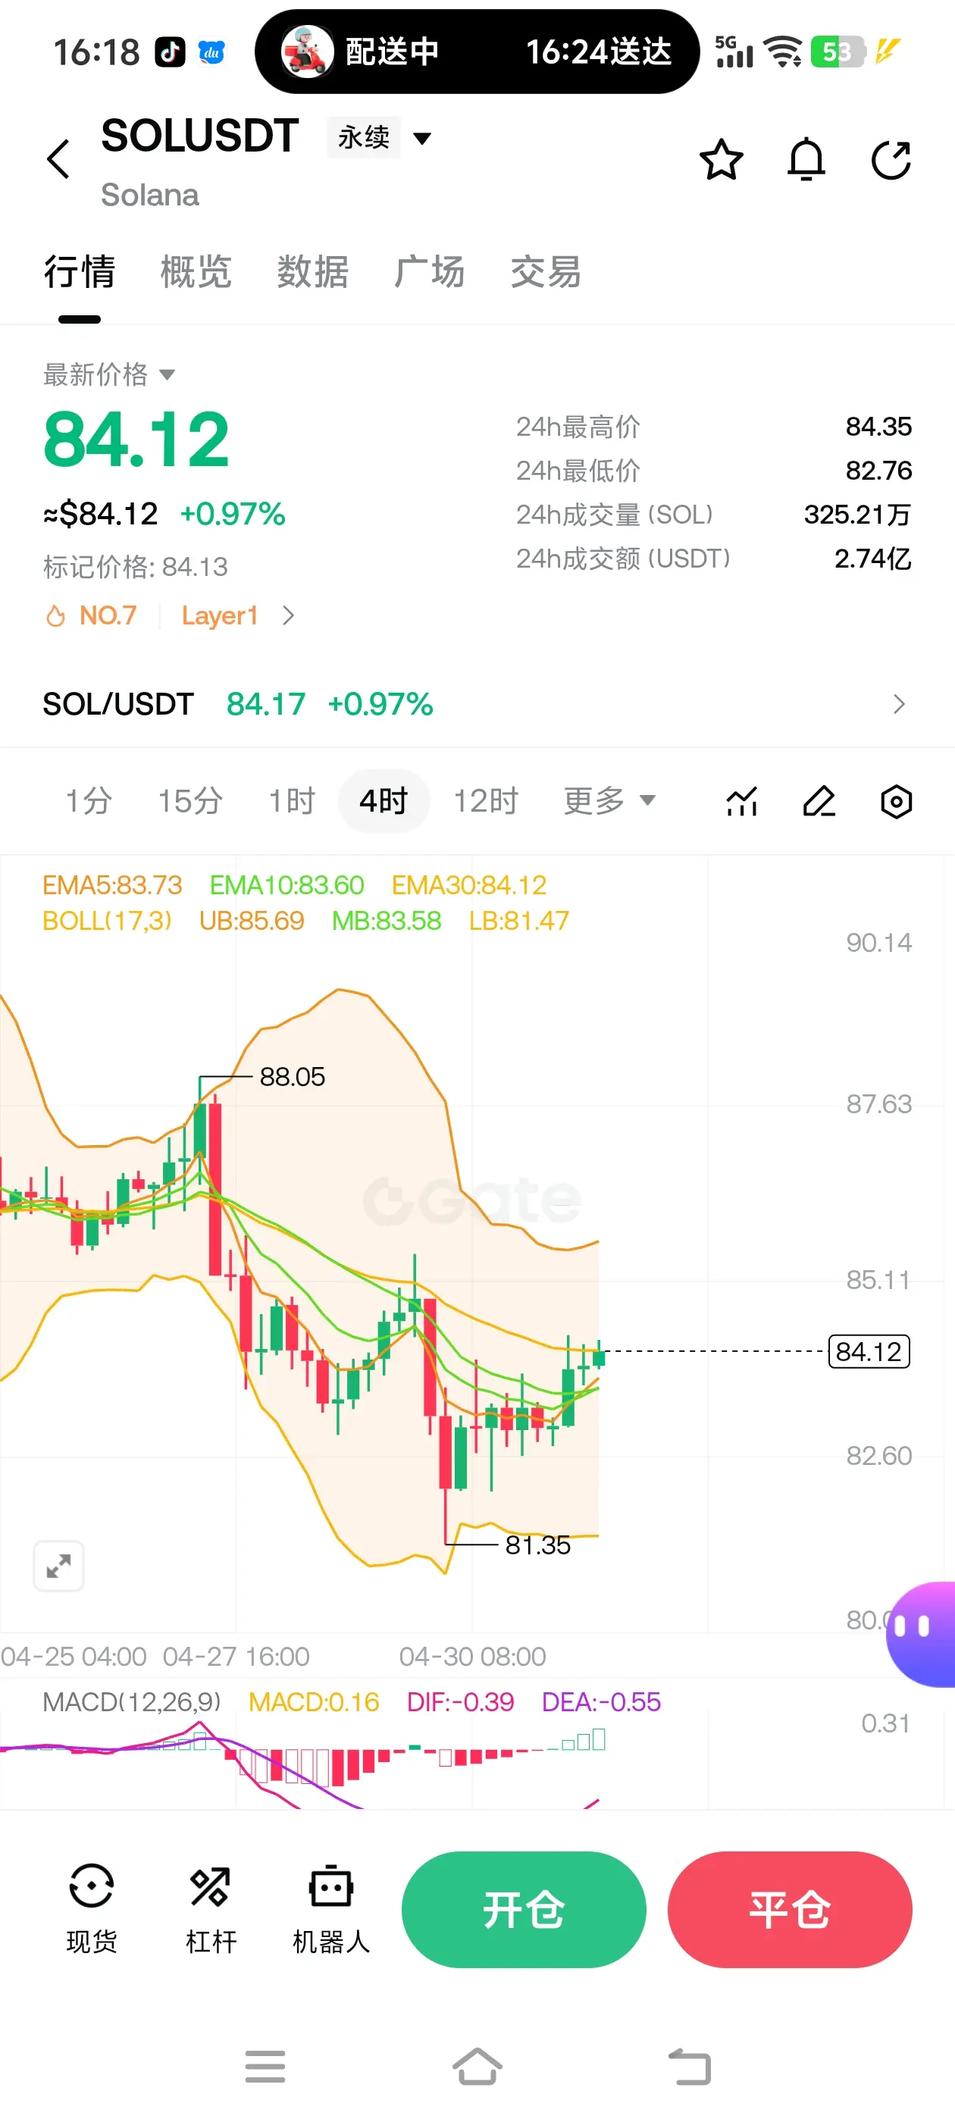Tap the current price tag 84.12 on axis
This screenshot has width=955, height=2122.
tap(869, 1351)
